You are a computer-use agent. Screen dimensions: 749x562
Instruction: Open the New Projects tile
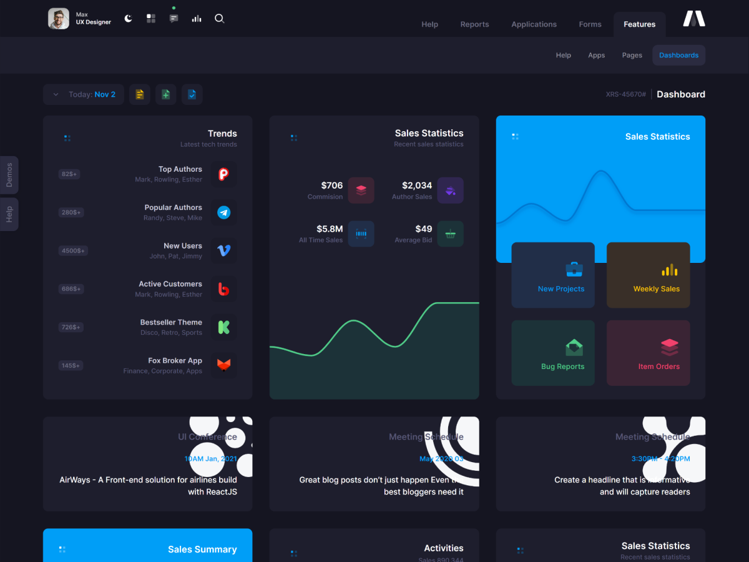pyautogui.click(x=553, y=275)
